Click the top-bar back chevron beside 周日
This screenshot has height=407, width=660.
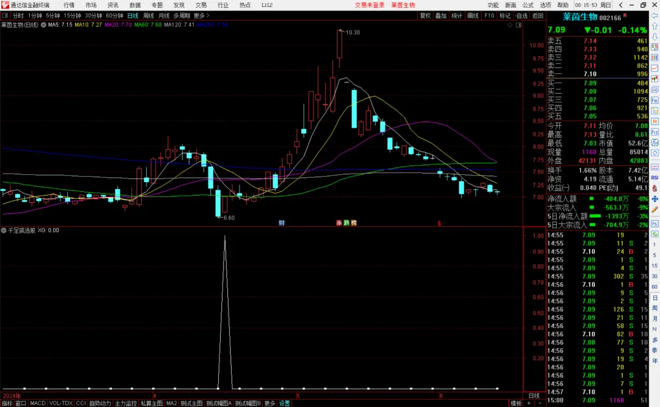tap(620, 5)
